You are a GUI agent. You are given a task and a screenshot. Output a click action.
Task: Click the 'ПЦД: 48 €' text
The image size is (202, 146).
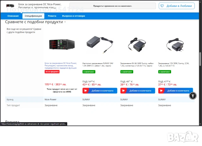(x=126, y=81)
